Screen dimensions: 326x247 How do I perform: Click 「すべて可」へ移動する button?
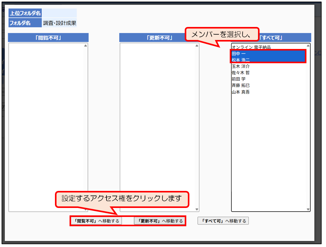(x=223, y=221)
